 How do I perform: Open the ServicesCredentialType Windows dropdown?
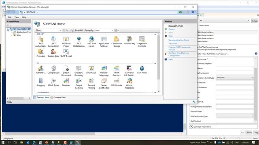[x=235, y=78]
